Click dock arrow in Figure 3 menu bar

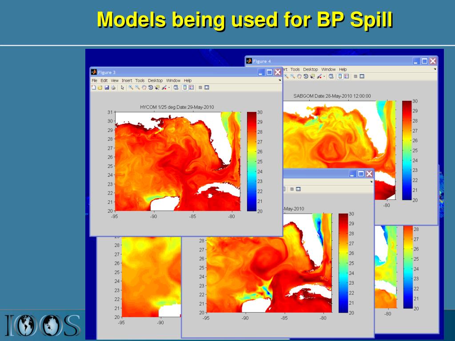280,80
